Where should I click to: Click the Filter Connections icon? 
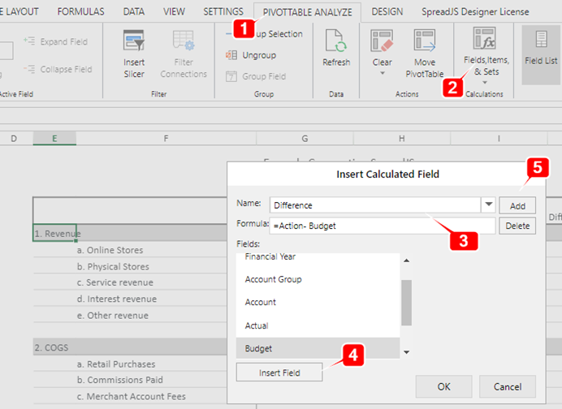tap(184, 41)
